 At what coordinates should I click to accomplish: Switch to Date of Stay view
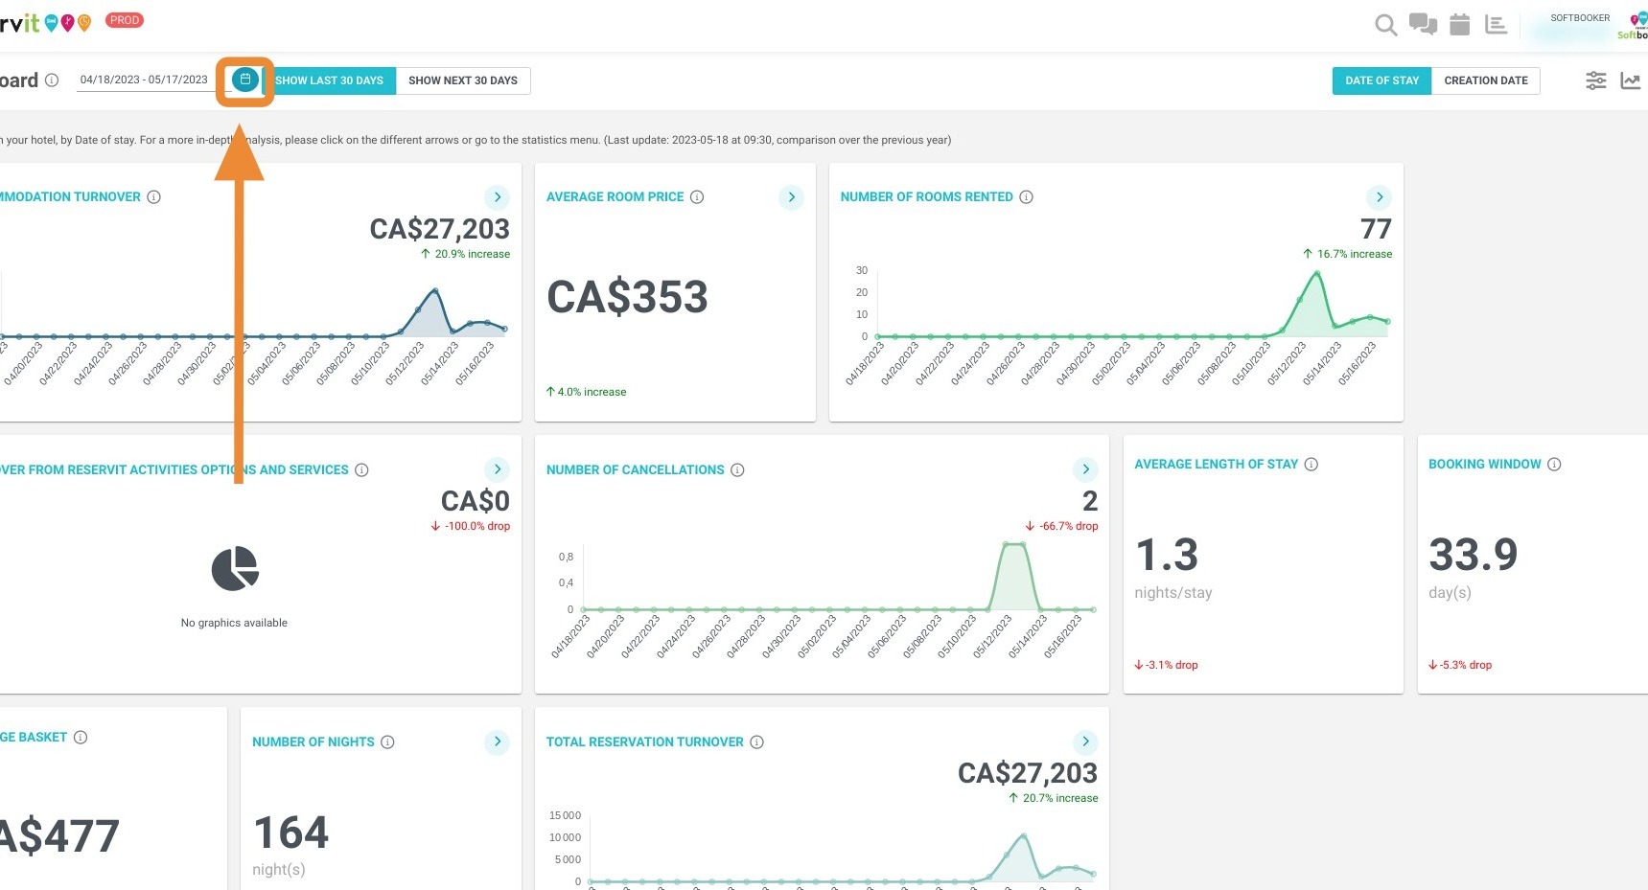coord(1381,80)
